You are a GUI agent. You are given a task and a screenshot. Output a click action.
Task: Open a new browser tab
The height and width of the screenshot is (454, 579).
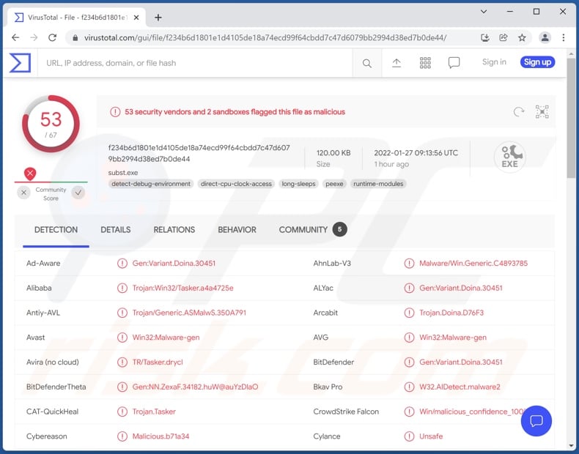point(158,18)
